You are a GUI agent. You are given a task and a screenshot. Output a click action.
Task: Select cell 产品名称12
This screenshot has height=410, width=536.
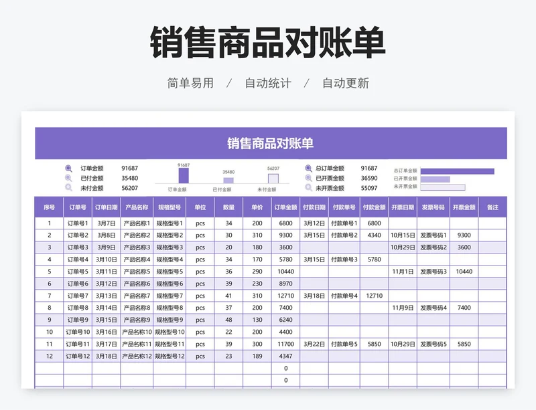coord(137,356)
